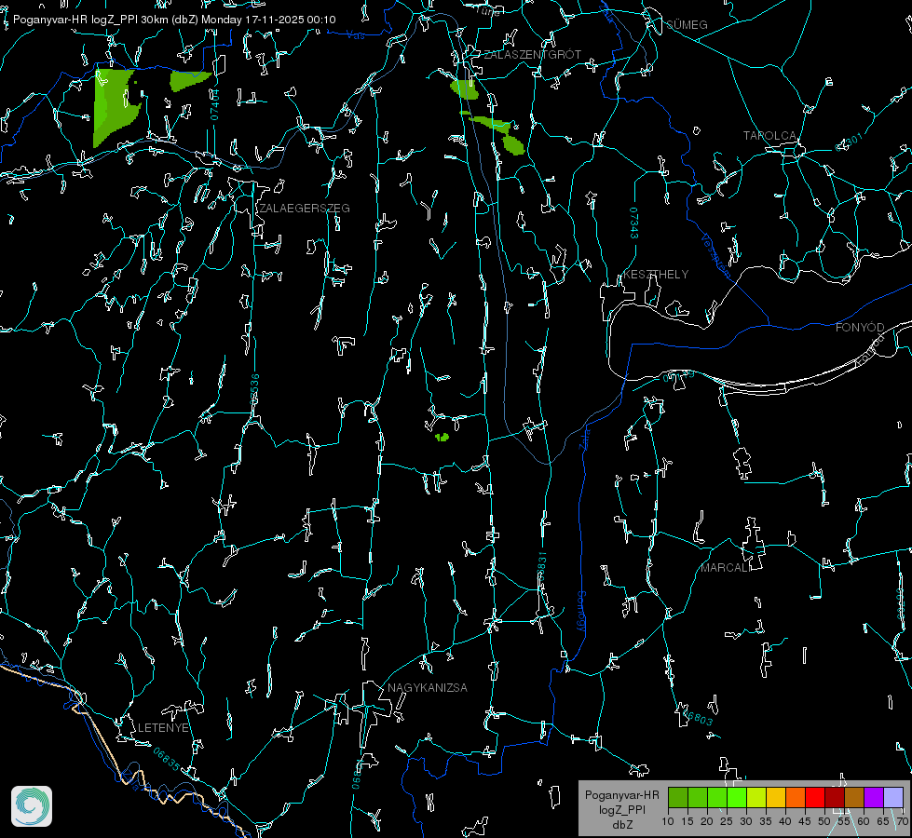912x838 pixels.
Task: Select the purple 60 dBZ legend swatch
Action: click(x=874, y=797)
